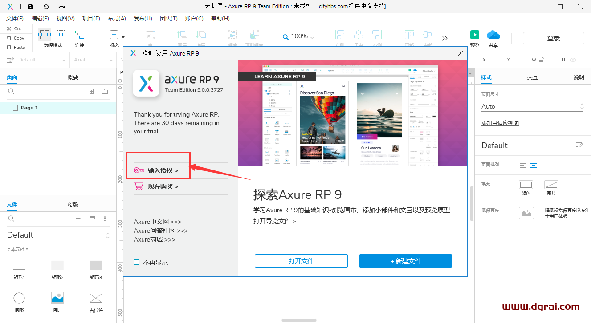
Task: Select Page 1 in the pages panel
Action: (29, 107)
